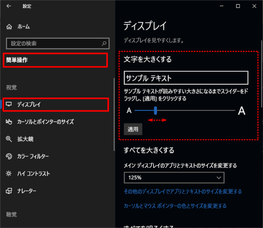This screenshot has width=263, height=228.
Task: Click the 聴覚 section label
Action: pos(12,214)
